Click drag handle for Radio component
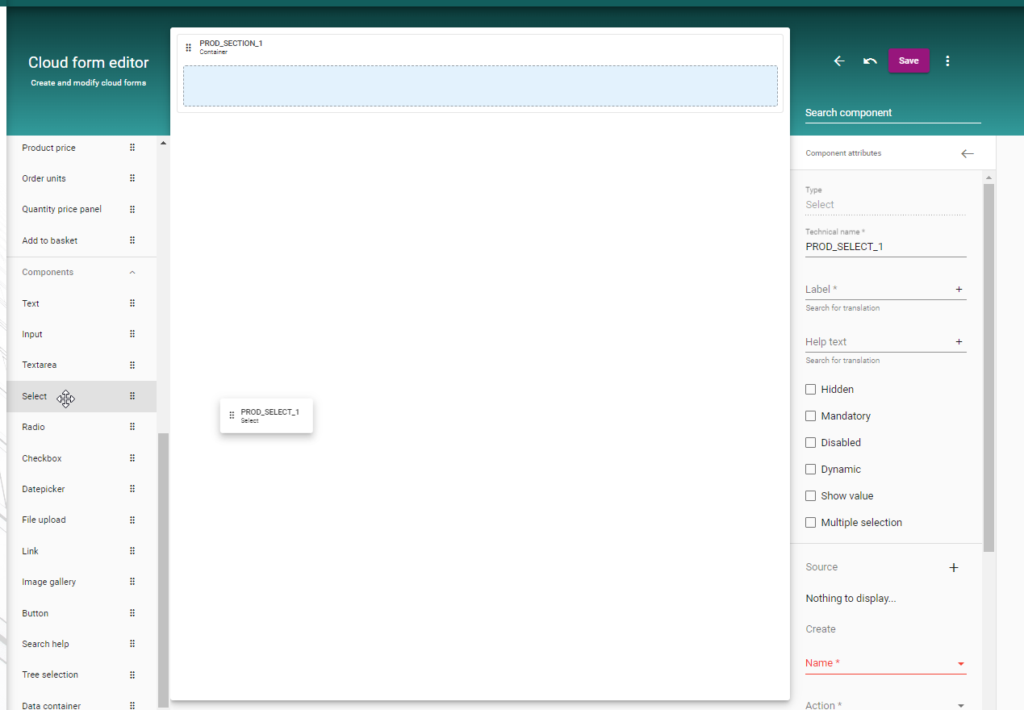Viewport: 1024px width, 710px height. (132, 427)
